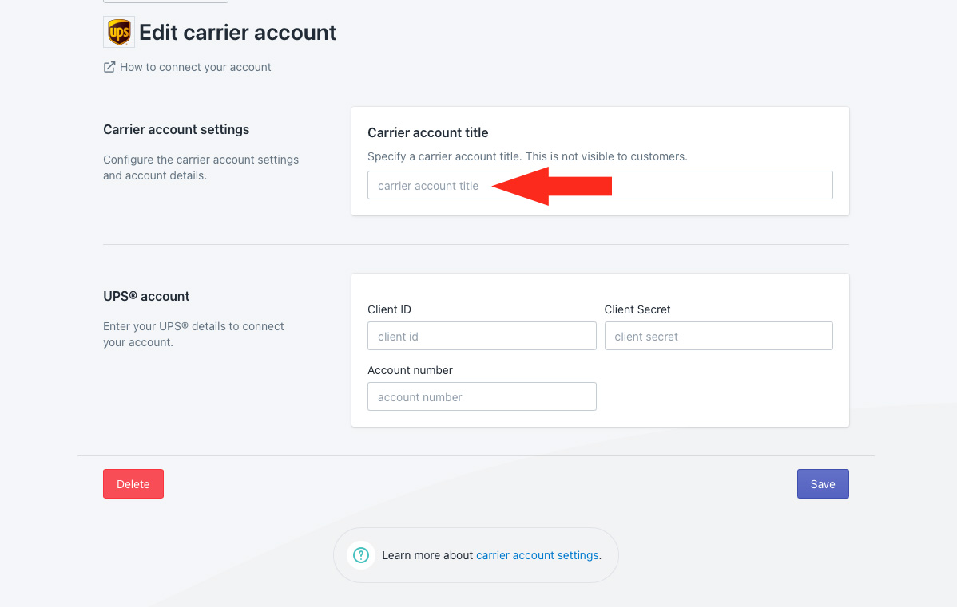Screen dimensions: 957x607
Task: Click the Carrier account title card heading
Action: click(x=427, y=132)
